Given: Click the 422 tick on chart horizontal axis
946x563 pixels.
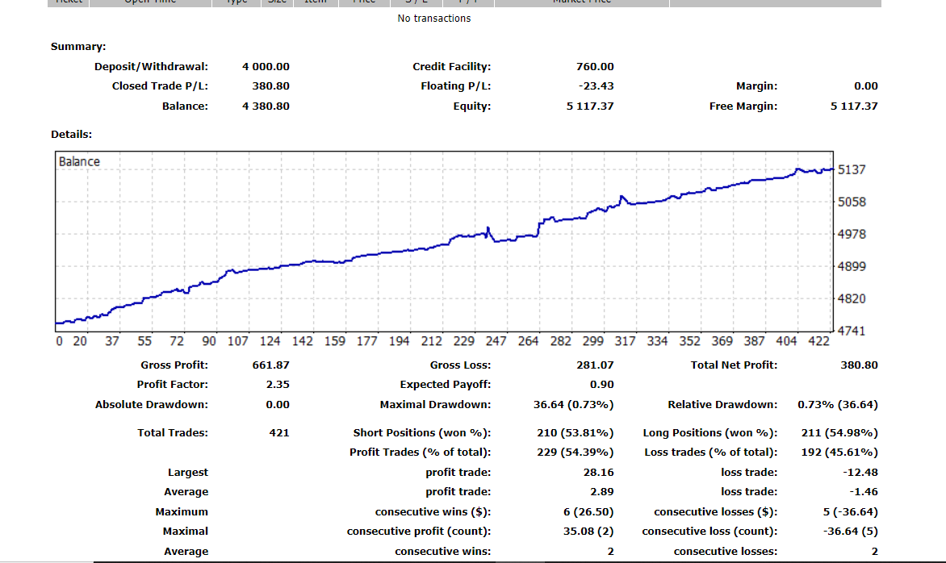Looking at the screenshot, I should (818, 341).
